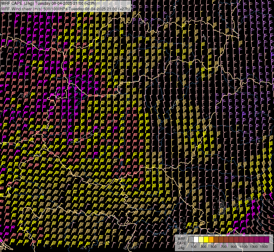Image resolution: width=274 pixels, height=252 pixels.
Task: Click the legend value 100
Action: 193,247
